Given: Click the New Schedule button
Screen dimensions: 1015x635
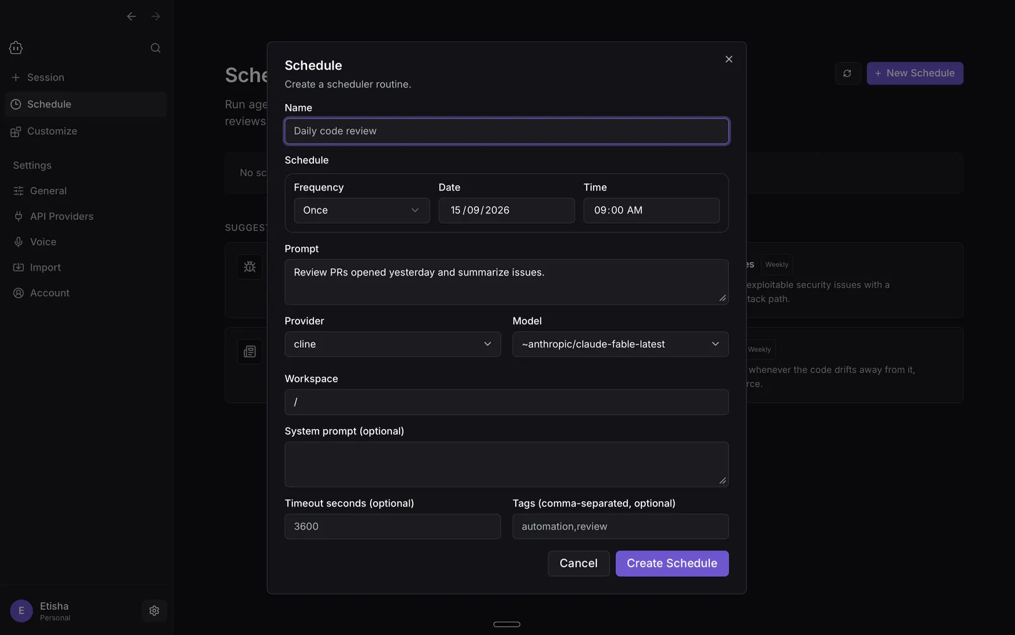Looking at the screenshot, I should (x=915, y=74).
